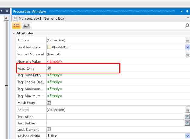Enable the Mask Entry checkbox
This screenshot has width=190, height=139.
click(x=49, y=103)
